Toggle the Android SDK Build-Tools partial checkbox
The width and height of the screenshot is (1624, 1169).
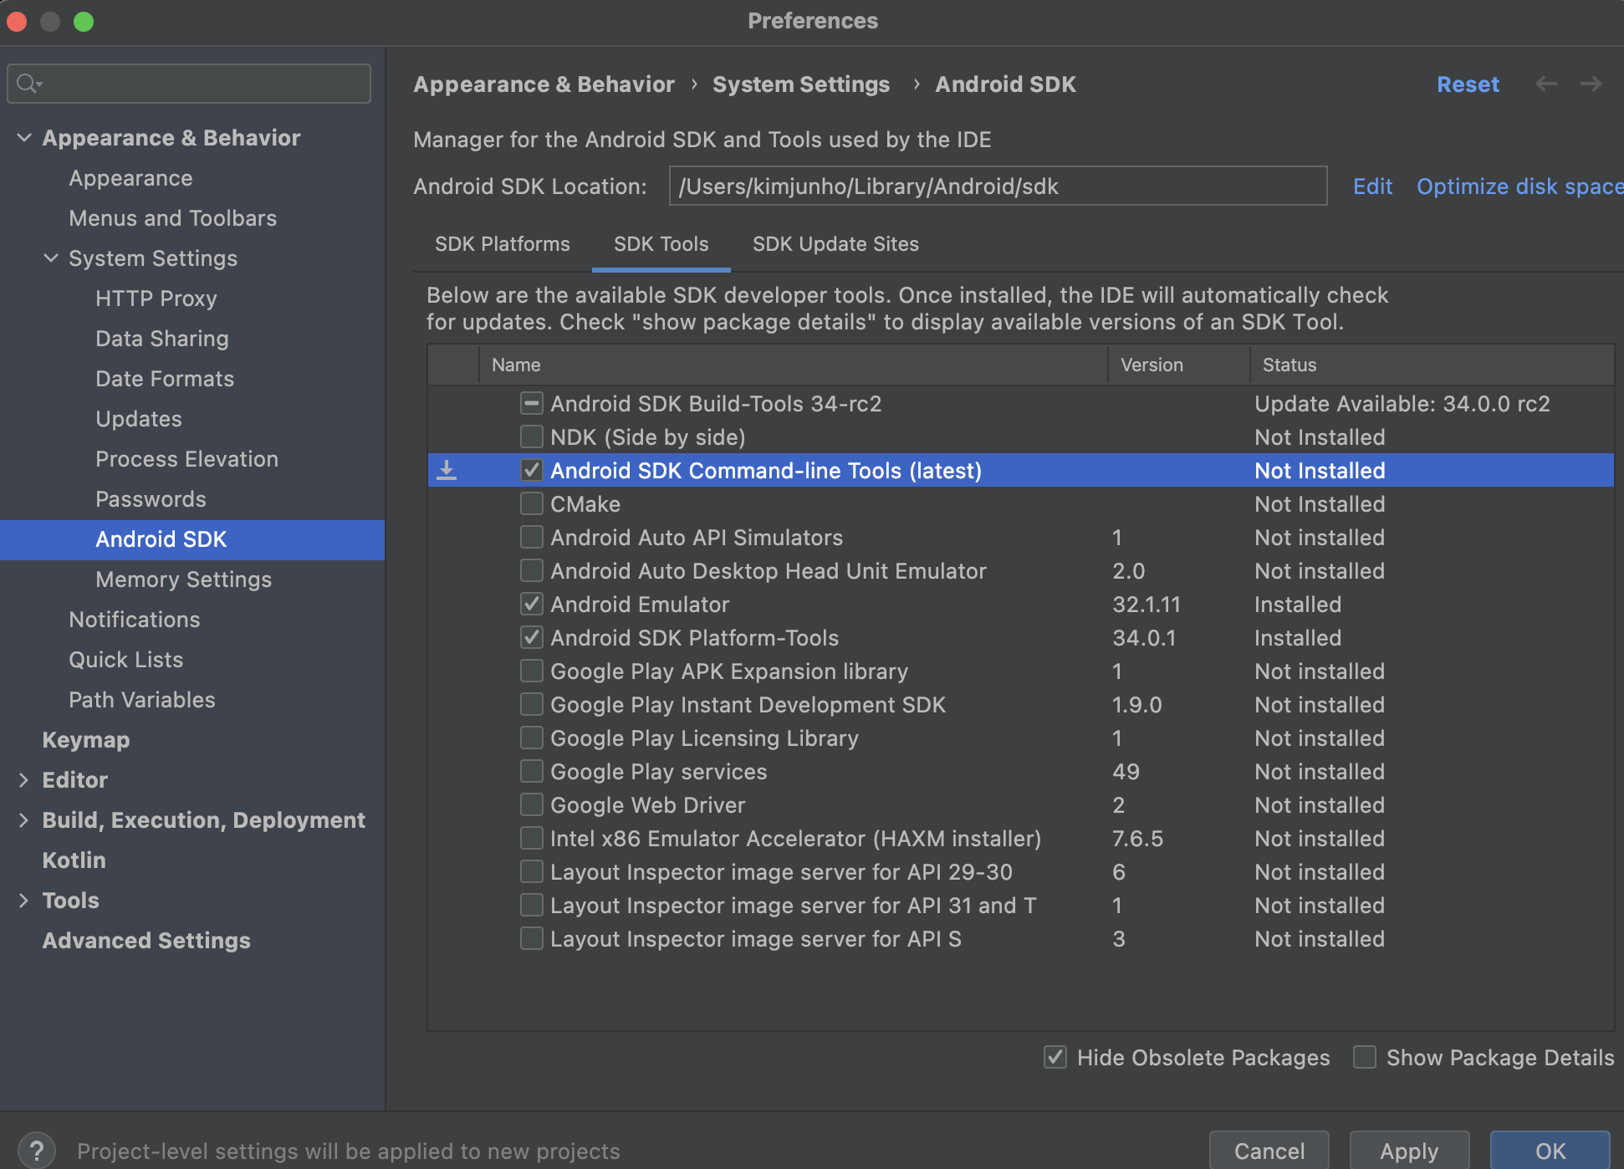coord(531,403)
